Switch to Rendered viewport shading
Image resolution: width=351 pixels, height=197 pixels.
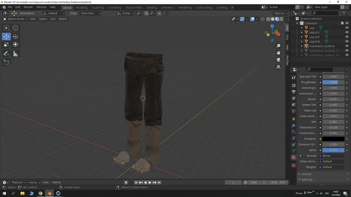click(x=281, y=19)
